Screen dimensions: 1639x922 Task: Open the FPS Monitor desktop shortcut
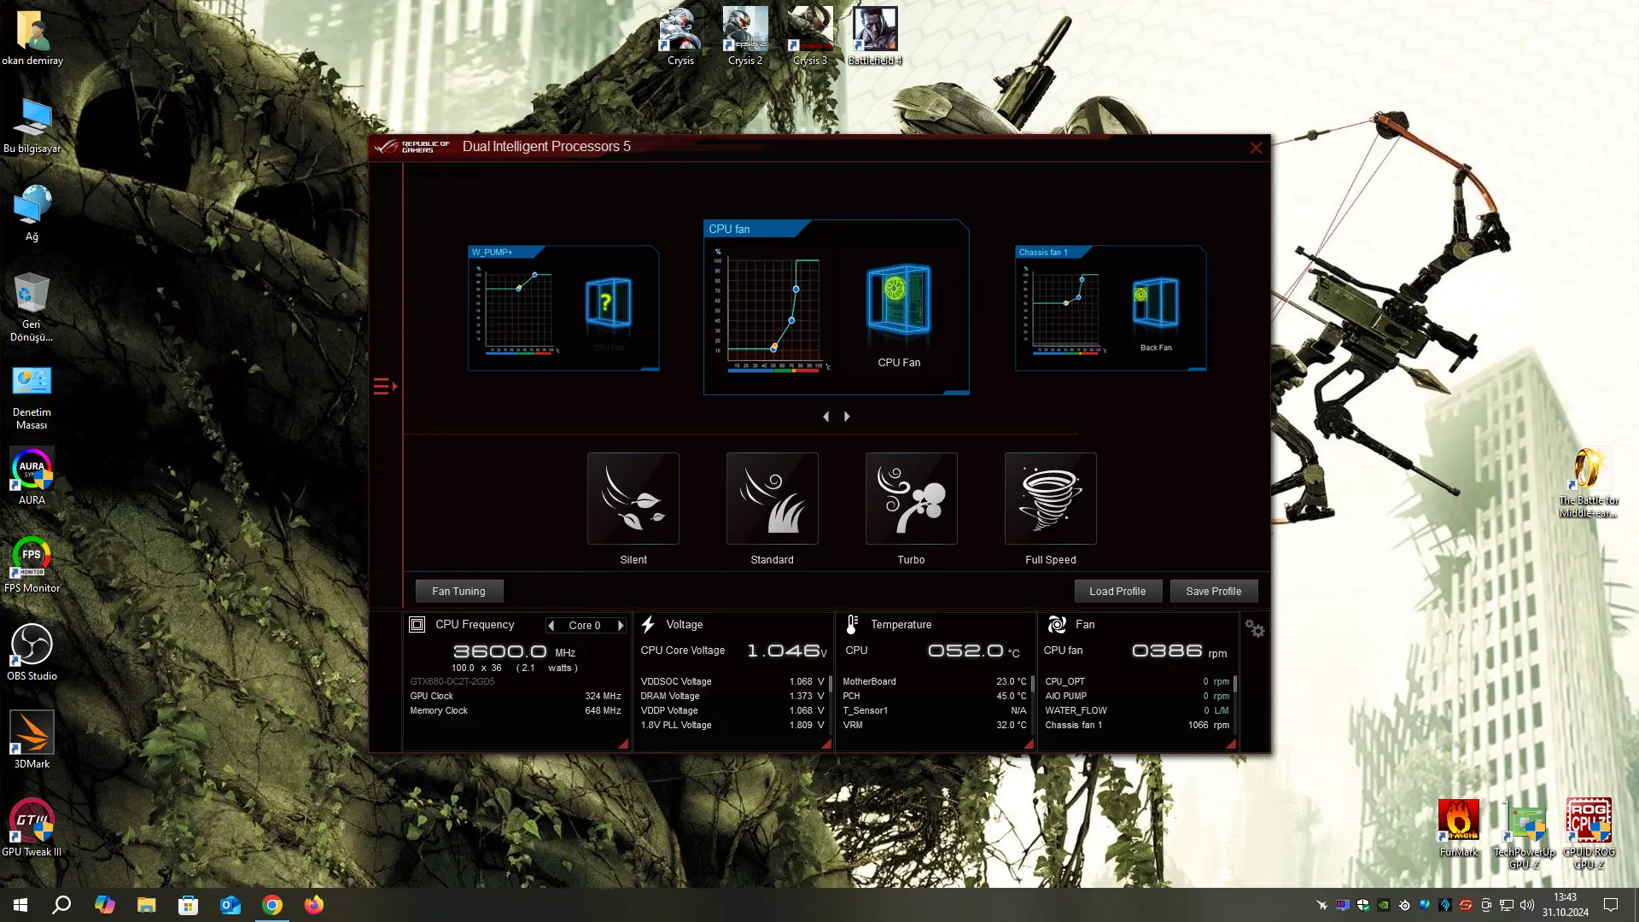tap(32, 565)
